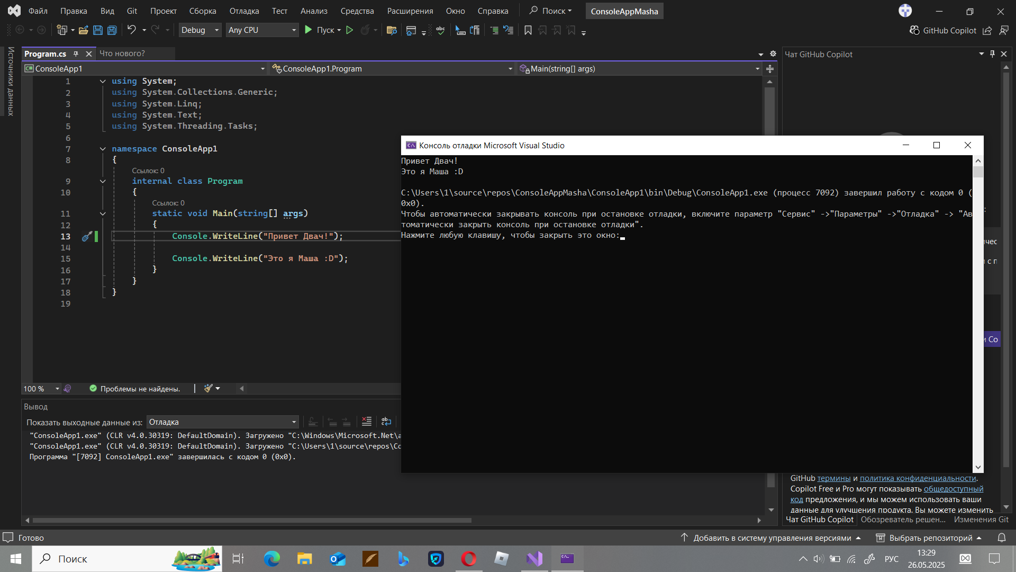The image size is (1016, 572).
Task: Click the IntelliCode health indicator icon near the zoom box
Action: point(67,389)
